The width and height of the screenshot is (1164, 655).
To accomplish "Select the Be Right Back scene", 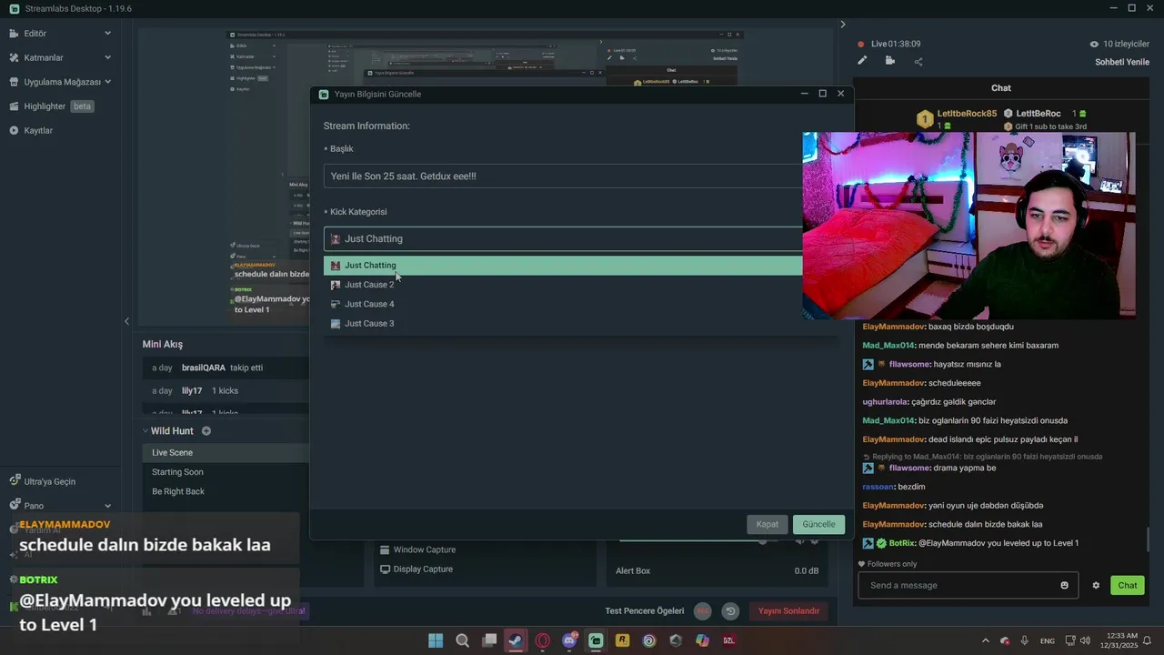I will coord(226,491).
